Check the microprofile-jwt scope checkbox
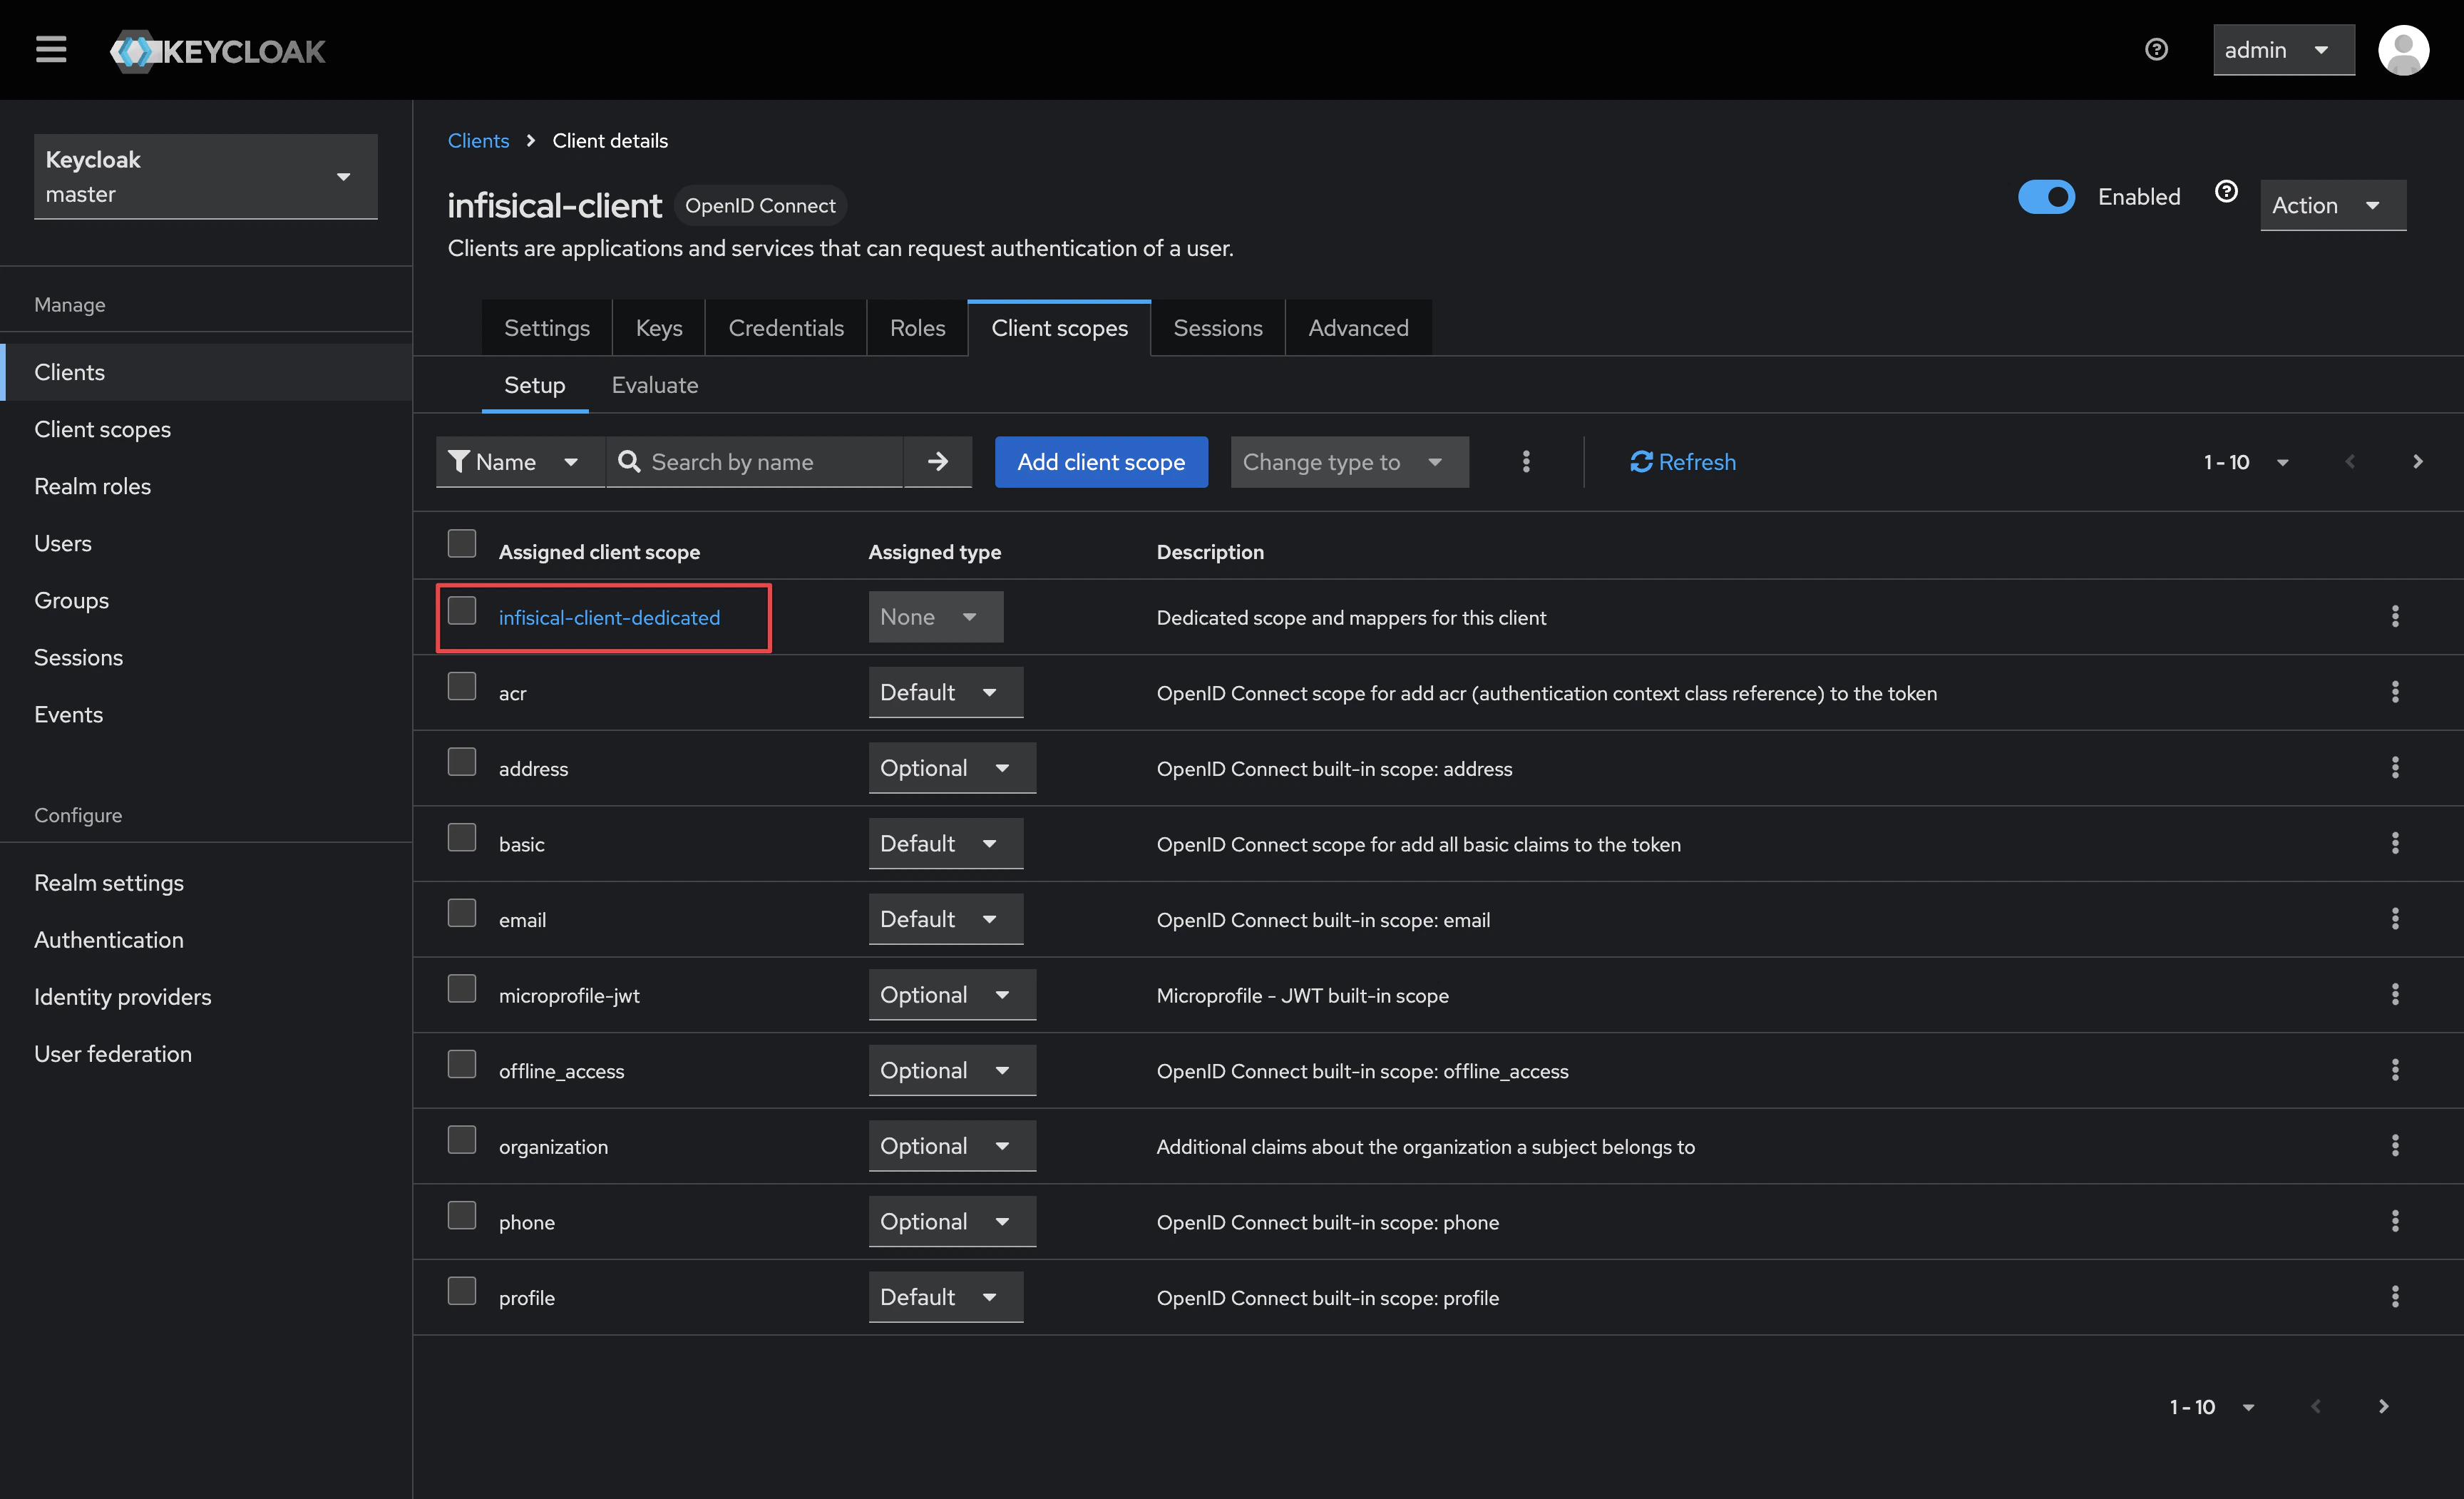2464x1499 pixels. click(462, 988)
